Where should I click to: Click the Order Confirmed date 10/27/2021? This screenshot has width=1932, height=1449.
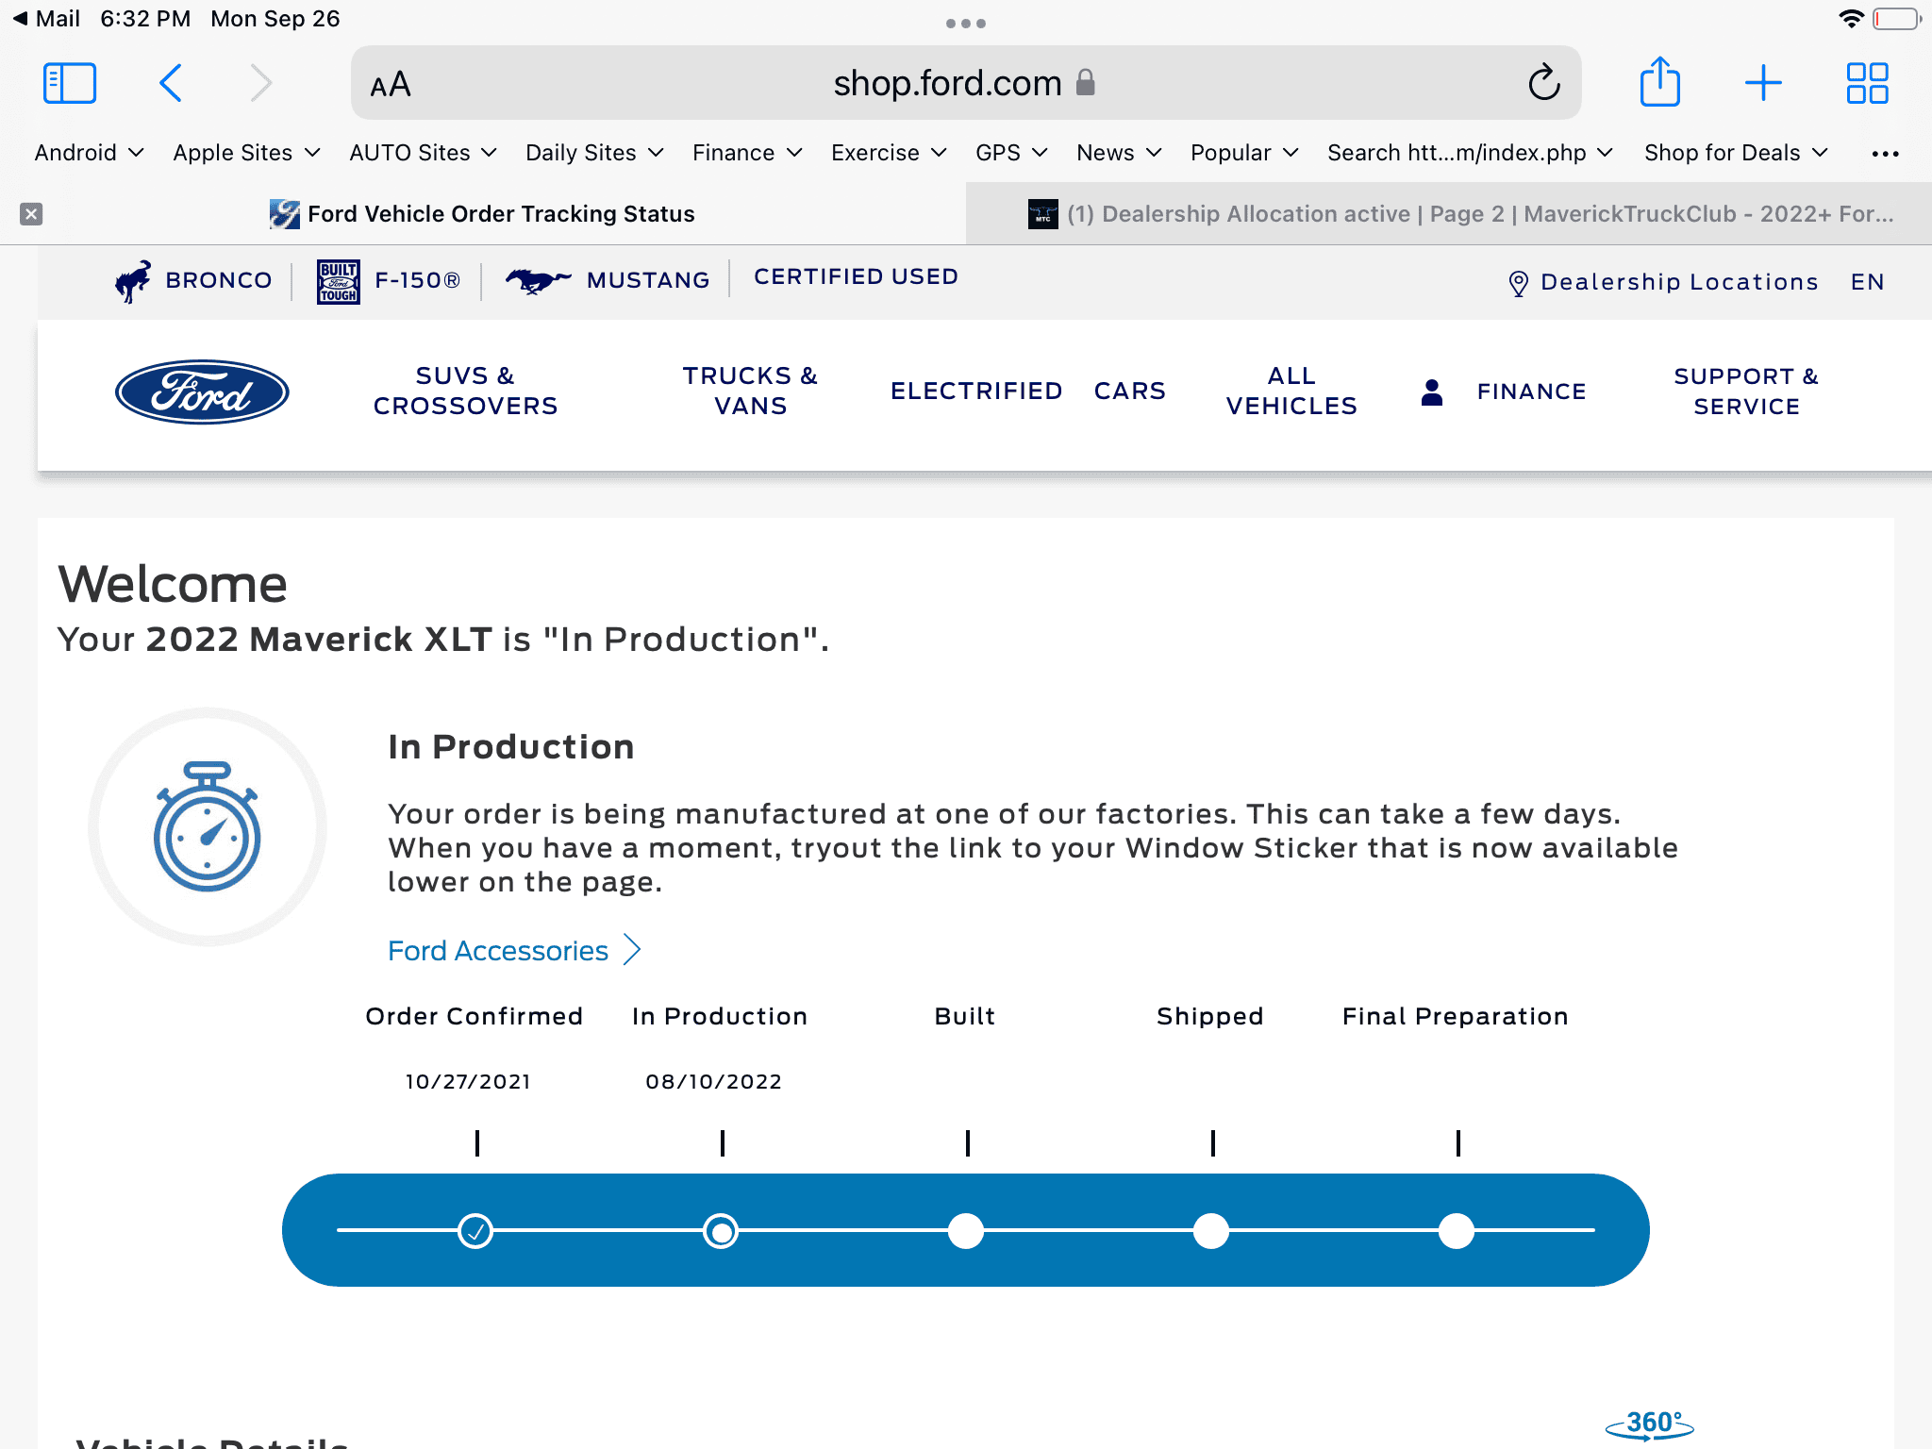pyautogui.click(x=468, y=1081)
